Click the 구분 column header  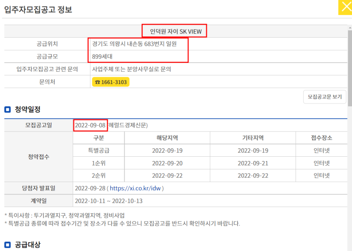(x=98, y=138)
